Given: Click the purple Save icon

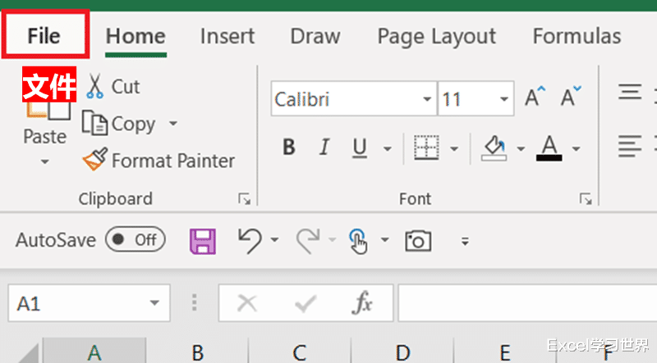Looking at the screenshot, I should point(203,241).
